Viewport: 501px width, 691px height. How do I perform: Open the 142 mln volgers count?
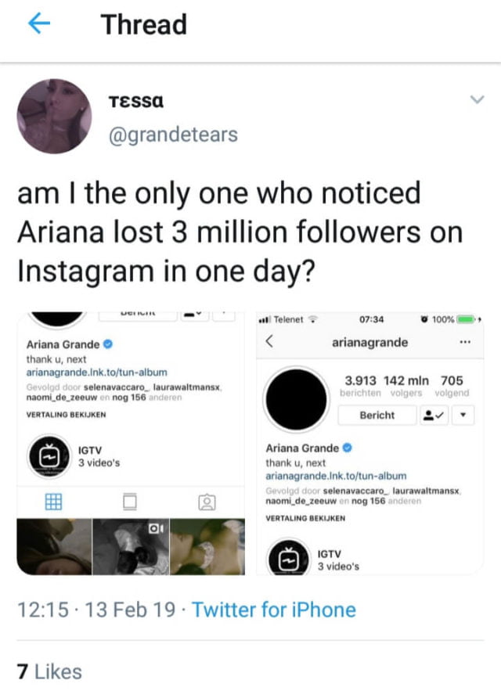[405, 386]
